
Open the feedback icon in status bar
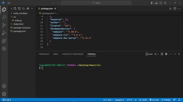[x=174, y=100]
